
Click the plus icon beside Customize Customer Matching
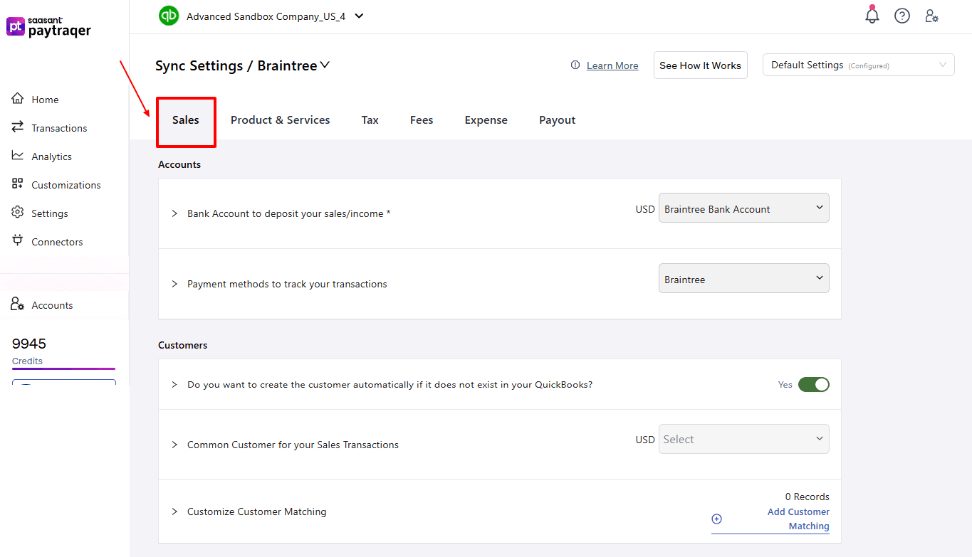716,519
